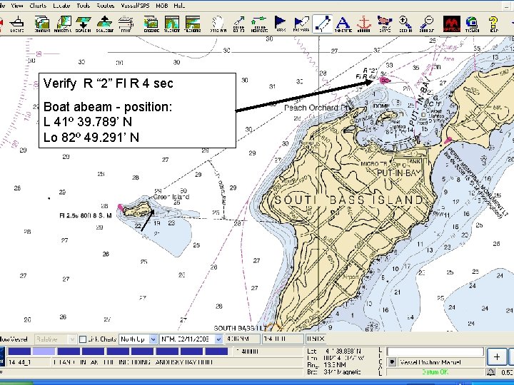514x385 pixels.
Task: Open the Chart List toolbar icon
Action: (x=42, y=24)
